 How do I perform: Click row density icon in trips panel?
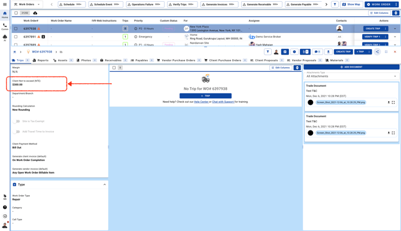tap(297, 68)
